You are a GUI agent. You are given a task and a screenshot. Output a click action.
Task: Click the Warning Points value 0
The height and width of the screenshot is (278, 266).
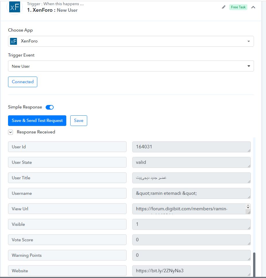[191, 255]
